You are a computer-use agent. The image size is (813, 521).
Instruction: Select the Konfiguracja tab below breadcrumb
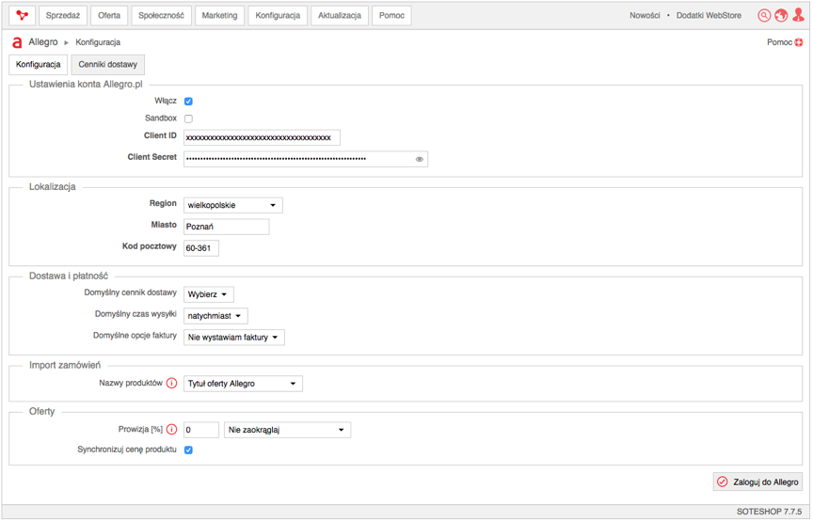(x=39, y=64)
